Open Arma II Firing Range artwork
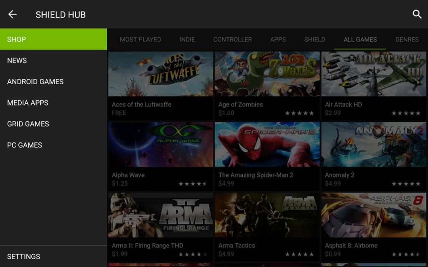Image resolution: width=428 pixels, height=267 pixels. click(x=160, y=215)
